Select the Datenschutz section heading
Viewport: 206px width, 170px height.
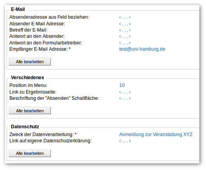(25, 127)
